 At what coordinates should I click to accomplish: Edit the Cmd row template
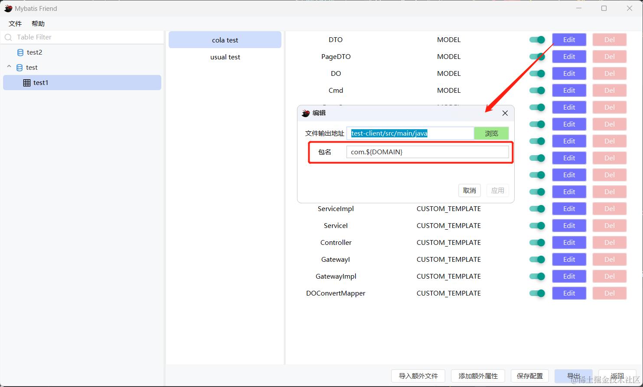pyautogui.click(x=569, y=91)
